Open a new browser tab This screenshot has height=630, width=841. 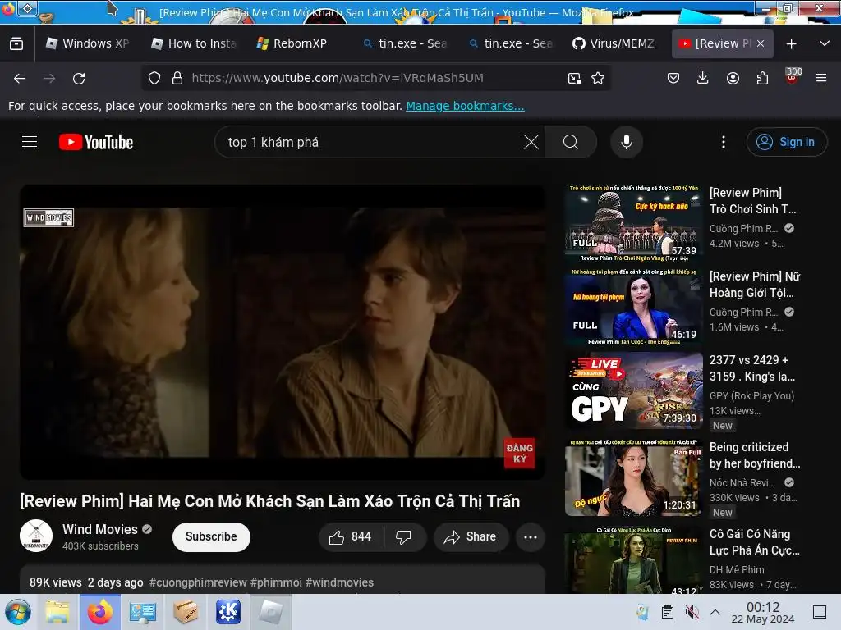(791, 44)
